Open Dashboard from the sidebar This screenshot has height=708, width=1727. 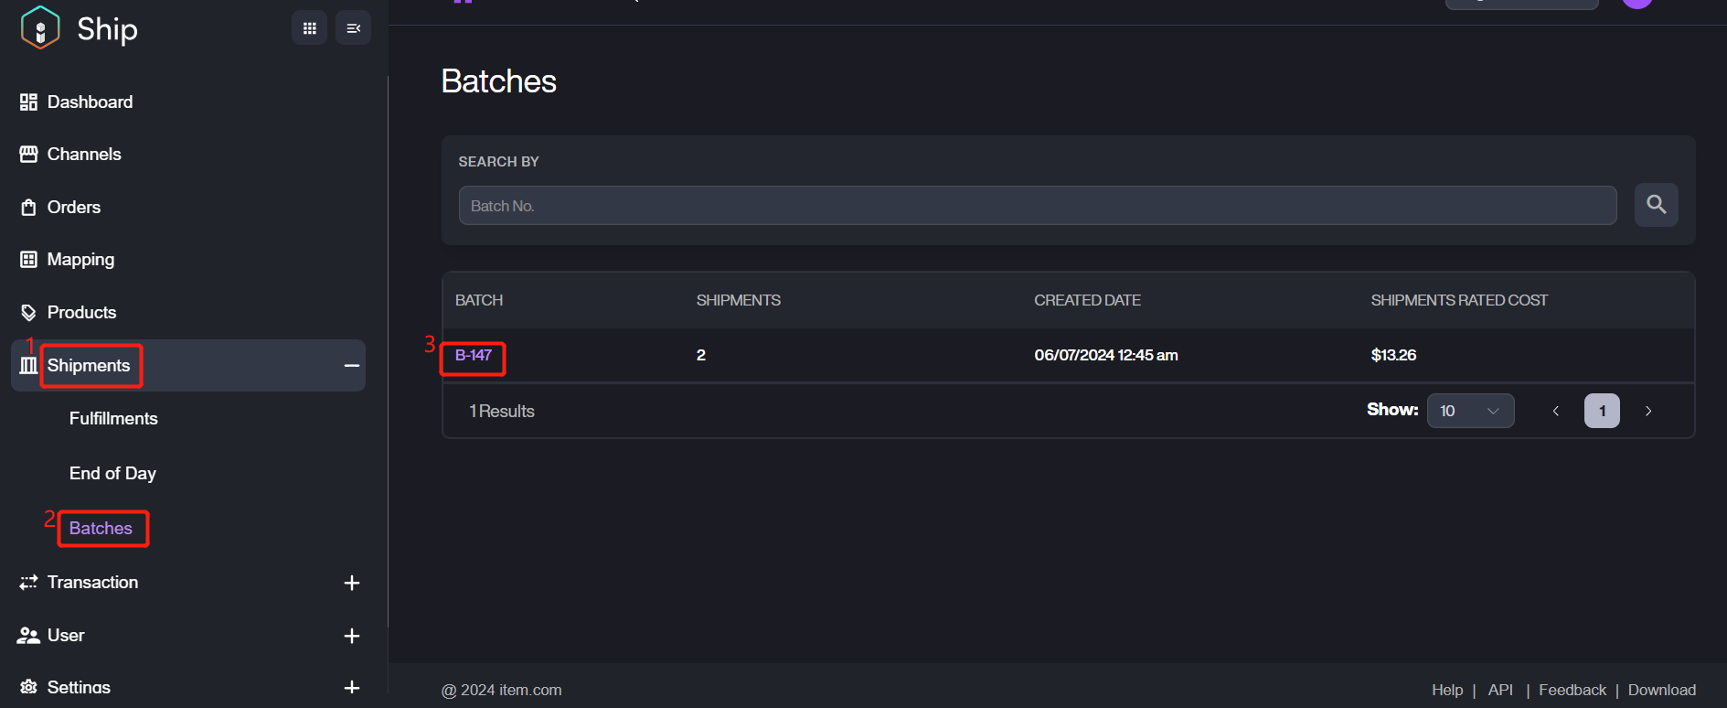(x=90, y=102)
